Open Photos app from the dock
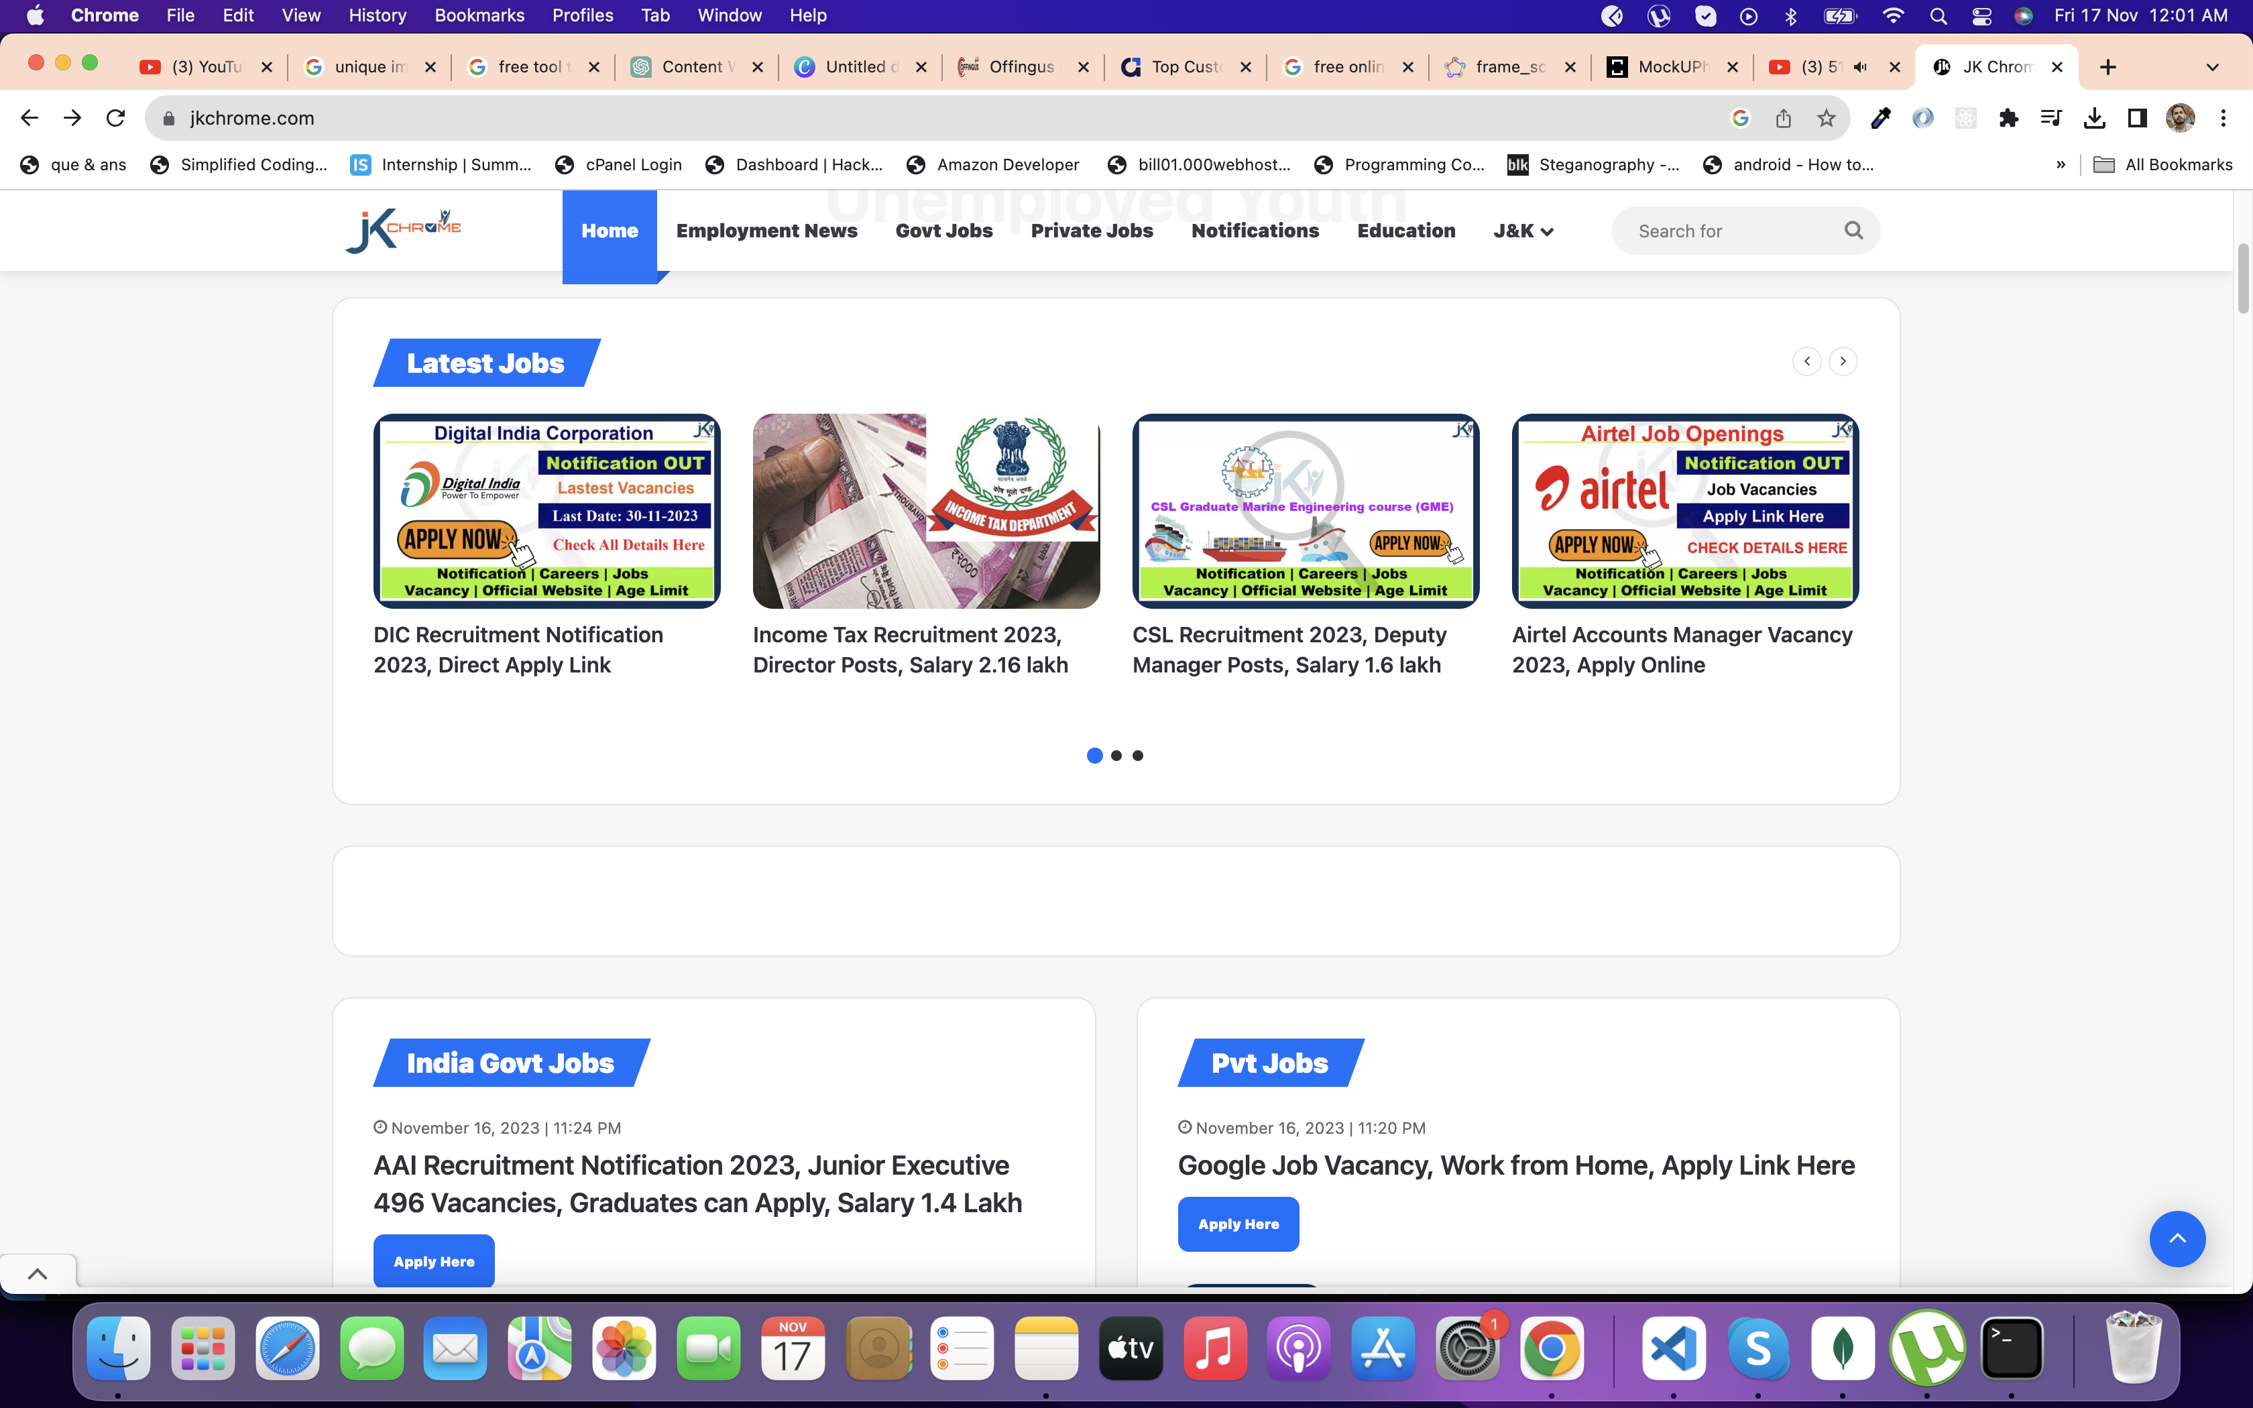 (x=624, y=1348)
